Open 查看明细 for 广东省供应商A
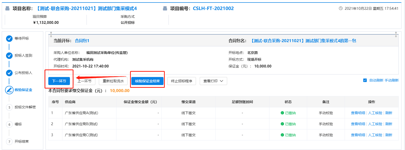The height and width of the screenshot is (150, 405). tap(358, 113)
